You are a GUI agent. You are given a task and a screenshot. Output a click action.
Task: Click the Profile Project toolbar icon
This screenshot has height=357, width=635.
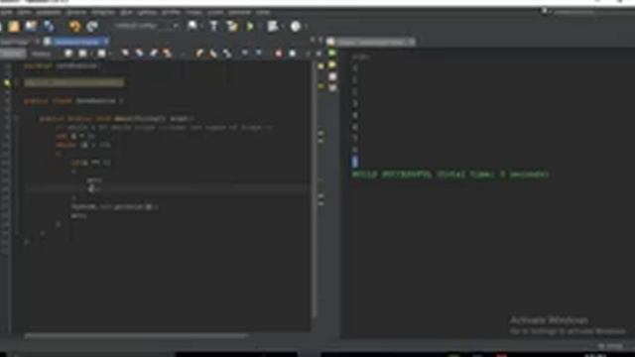[296, 27]
